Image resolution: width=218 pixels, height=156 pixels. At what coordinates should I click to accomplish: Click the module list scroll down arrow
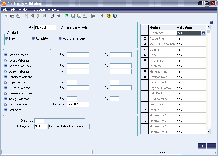(x=209, y=132)
